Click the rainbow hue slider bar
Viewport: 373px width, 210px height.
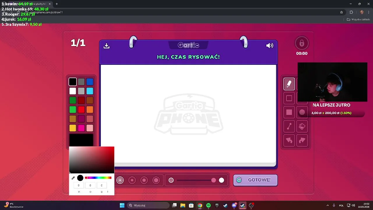click(x=98, y=178)
